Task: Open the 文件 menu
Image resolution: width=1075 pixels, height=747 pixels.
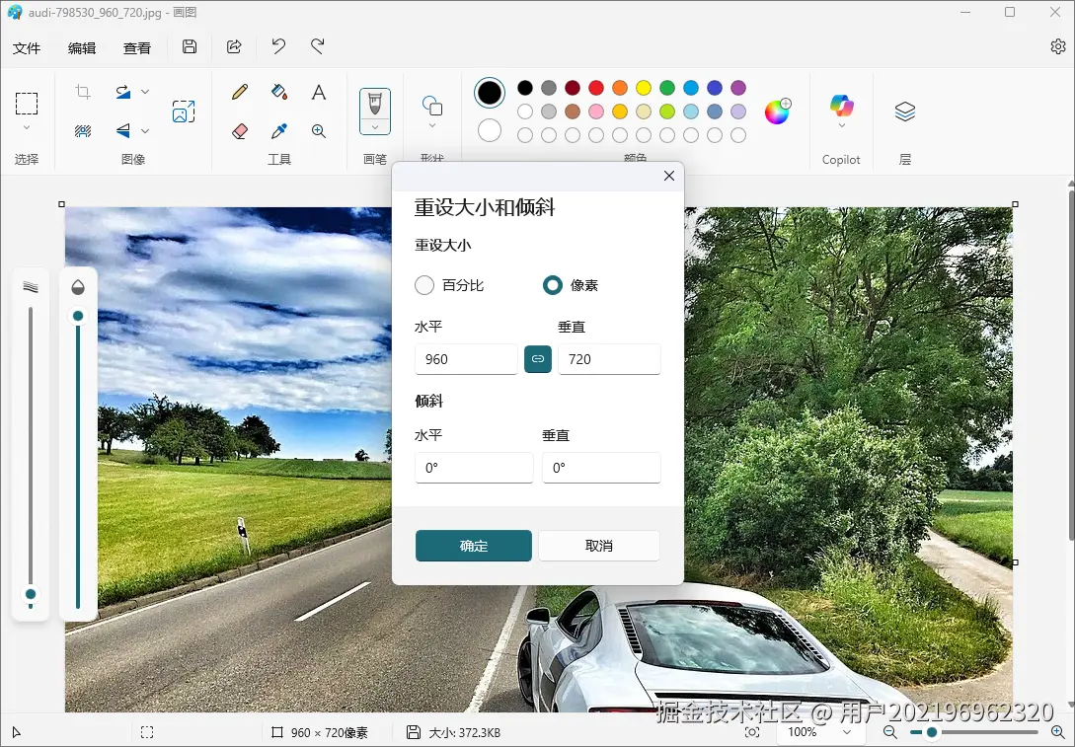Action: coord(27,48)
